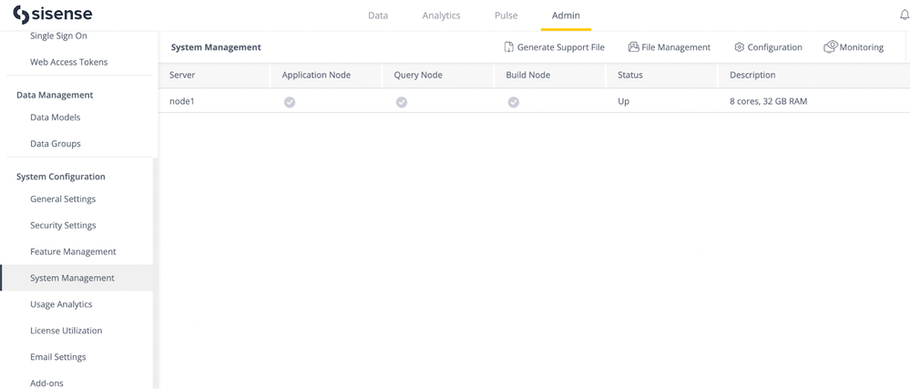Open Feature Management in sidebar
Image resolution: width=910 pixels, height=389 pixels.
pyautogui.click(x=73, y=251)
